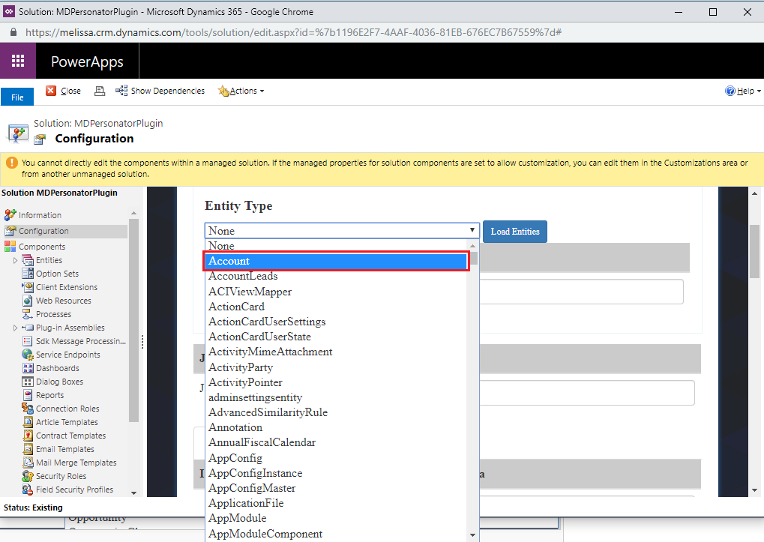Open the app launcher waffle icon
Image resolution: width=764 pixels, height=542 pixels.
click(x=18, y=61)
